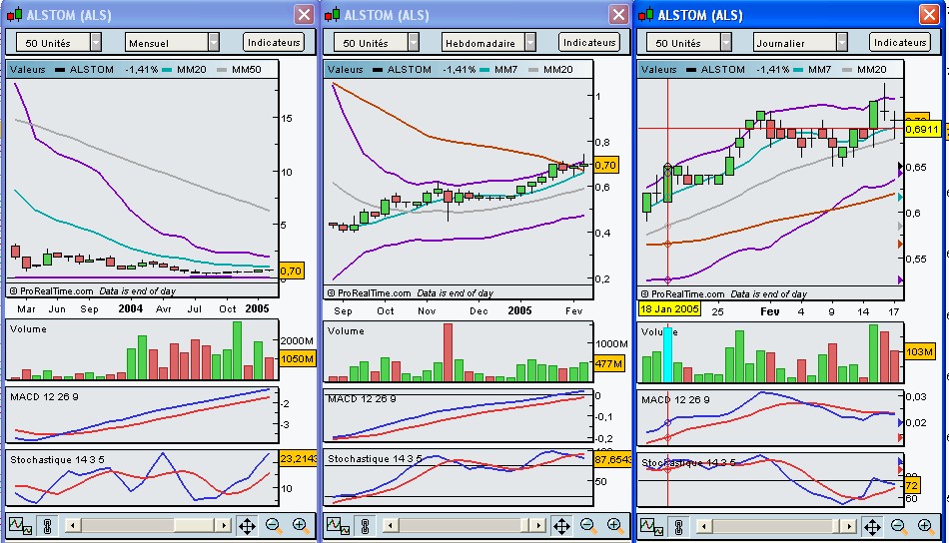Viewport: 949px width, 543px height.
Task: Click Volume label in Mensuel window
Action: (x=28, y=329)
